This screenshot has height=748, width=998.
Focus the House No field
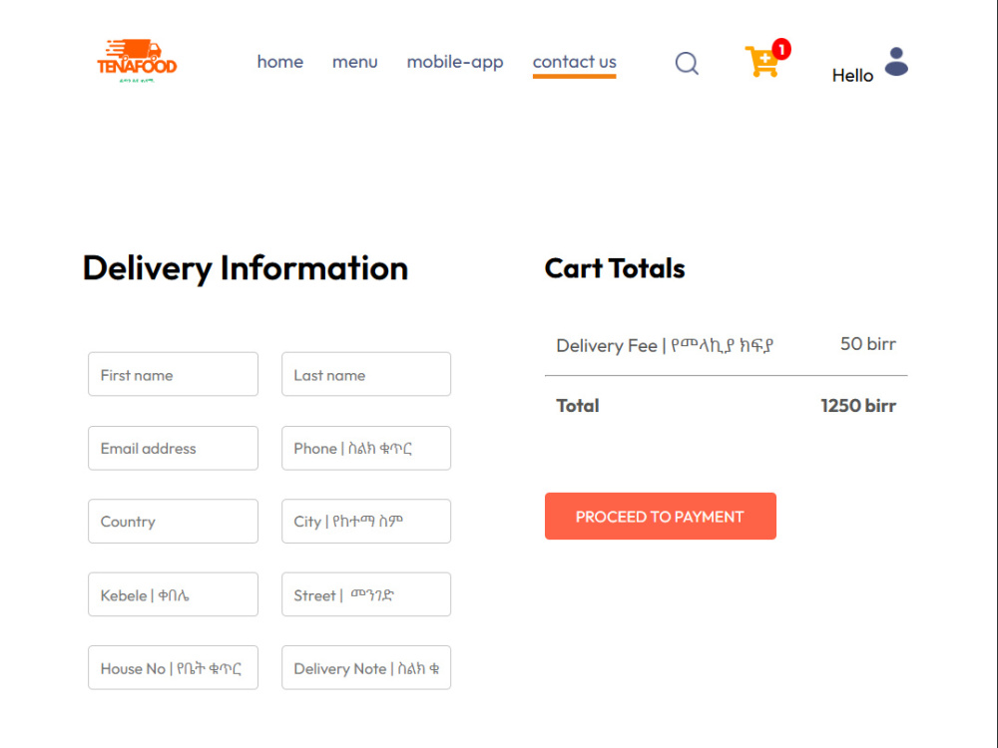pos(173,667)
